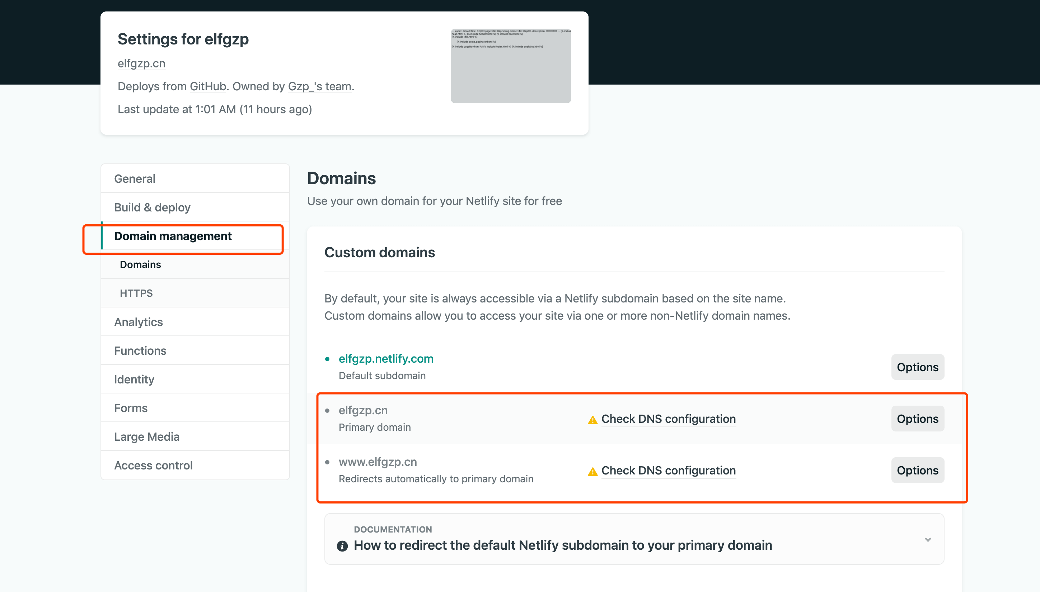Go to Large Media settings

pos(147,437)
